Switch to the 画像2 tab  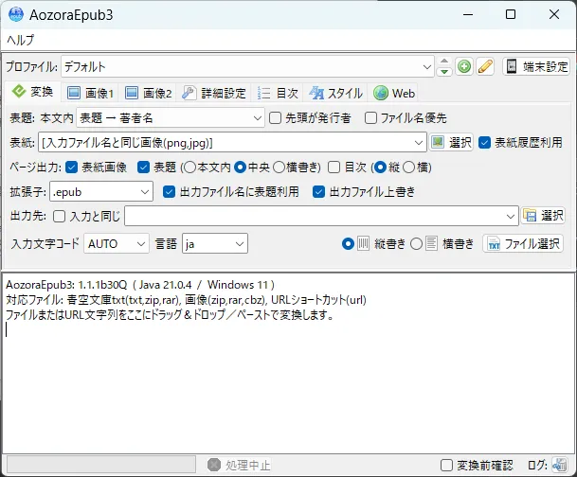pyautogui.click(x=148, y=94)
